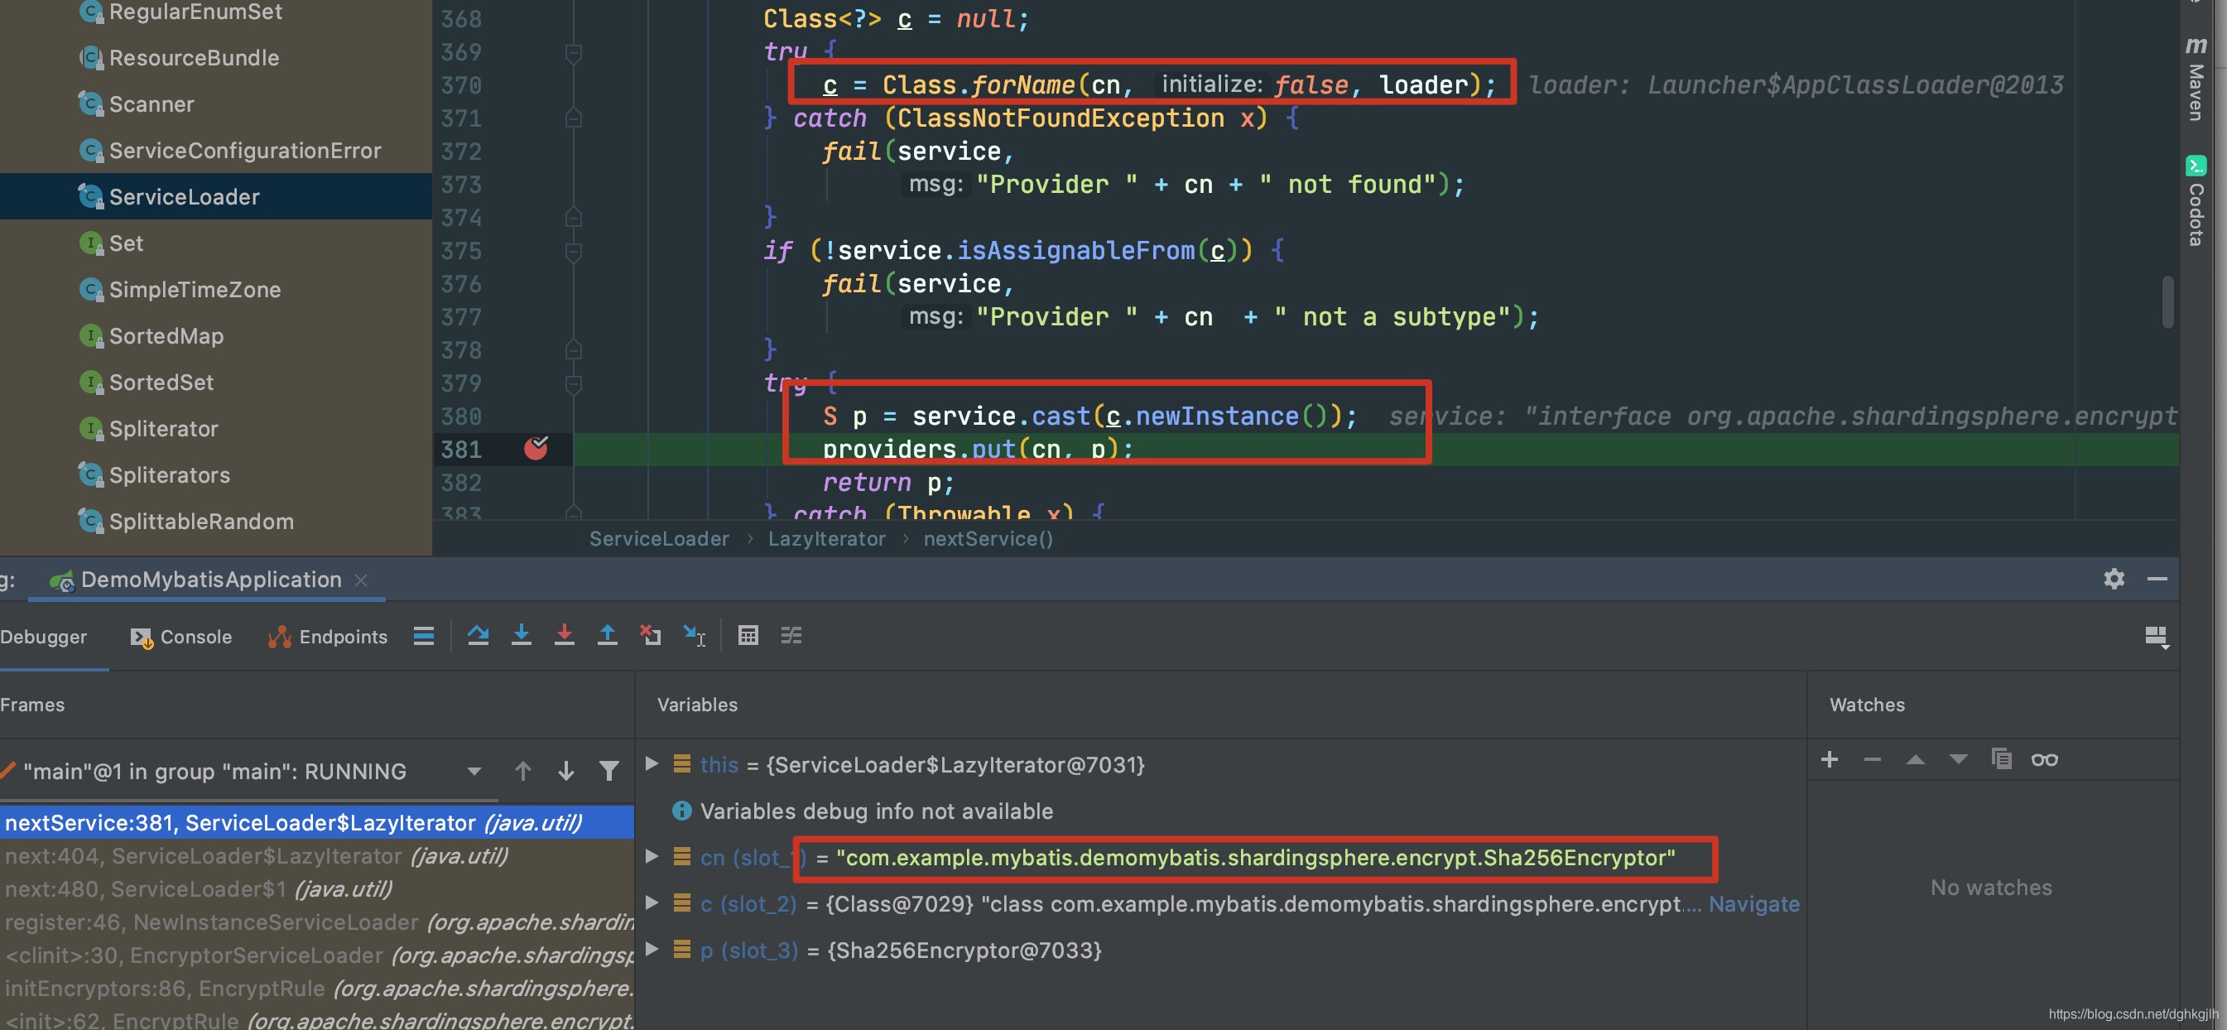Click the Step Out debugger icon
The height and width of the screenshot is (1030, 2227).
(608, 636)
